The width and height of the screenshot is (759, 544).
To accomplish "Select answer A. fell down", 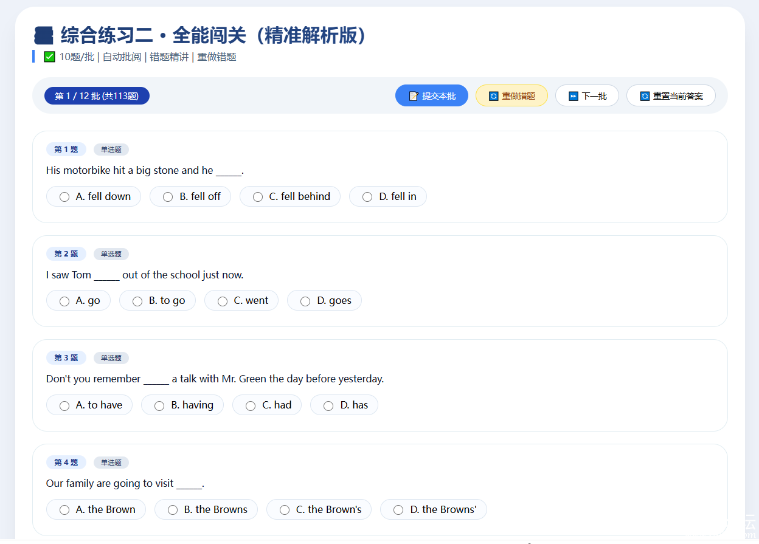I will click(x=94, y=196).
